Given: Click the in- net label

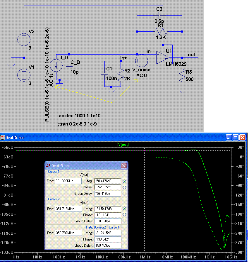Looking at the screenshot, I should 150,51.
